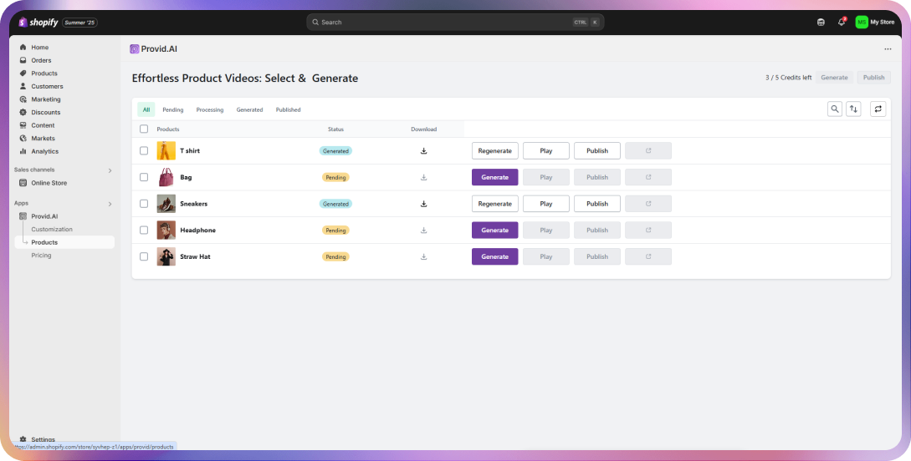Open the My Store account menu
Viewport: 911px width, 461px height.
tap(874, 23)
